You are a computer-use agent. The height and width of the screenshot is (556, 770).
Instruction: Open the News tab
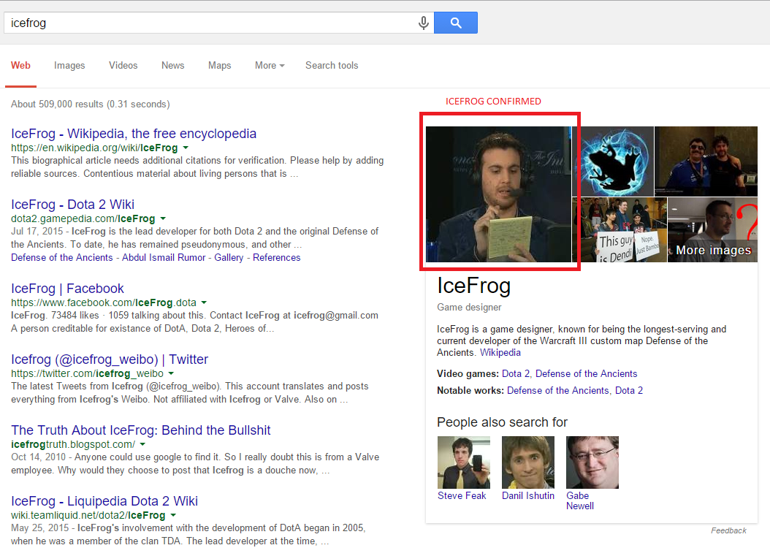click(x=173, y=65)
